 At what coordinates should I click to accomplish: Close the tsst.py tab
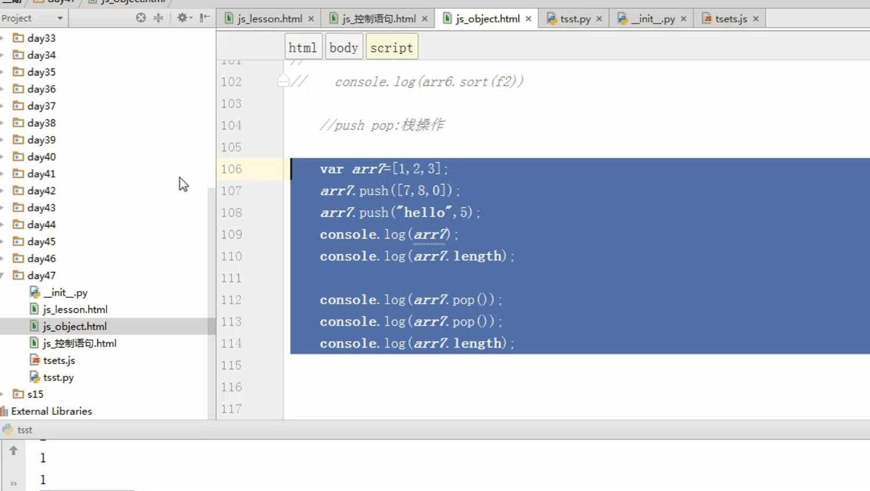599,18
